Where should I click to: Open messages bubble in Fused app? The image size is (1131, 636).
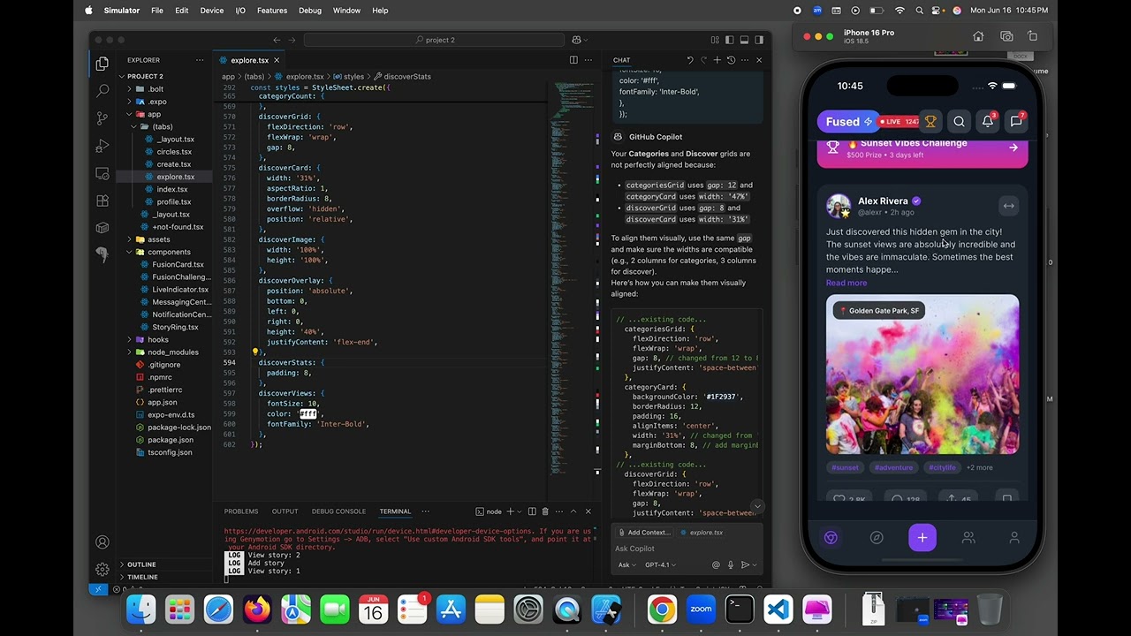[1016, 122]
